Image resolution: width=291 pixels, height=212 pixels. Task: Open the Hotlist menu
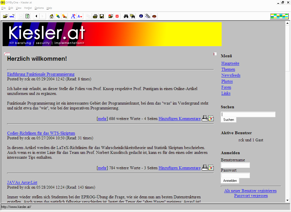[28, 8]
